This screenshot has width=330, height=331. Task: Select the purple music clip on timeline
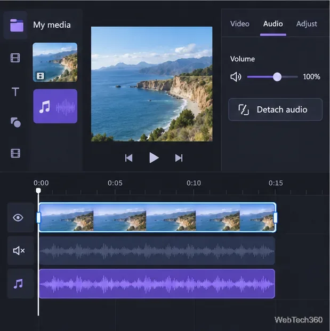(x=157, y=283)
